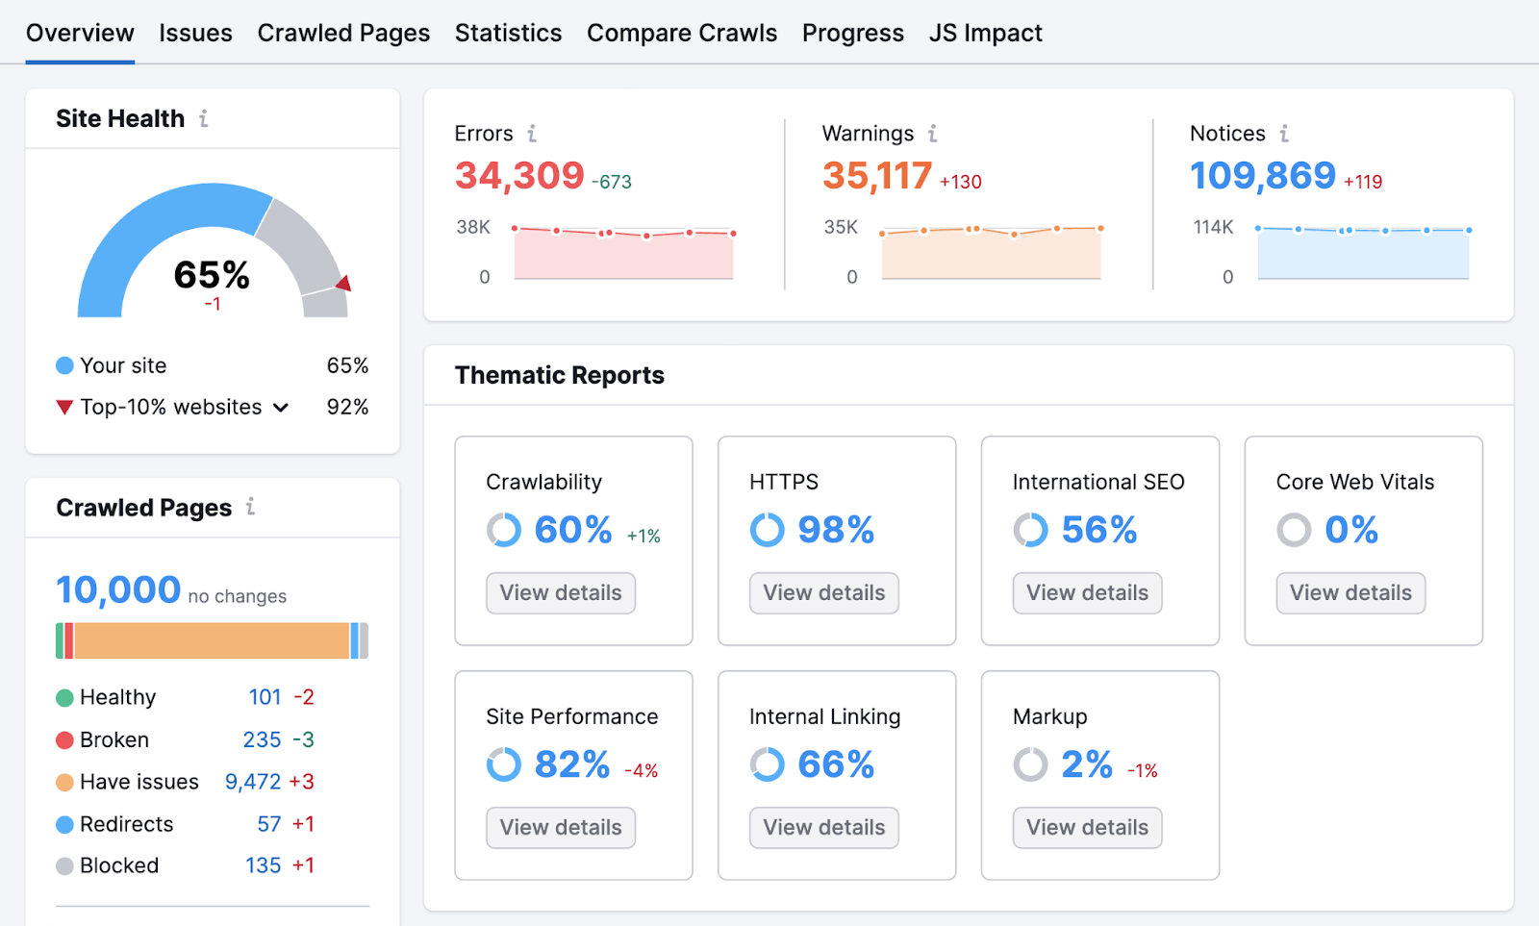Viewport: 1539px width, 926px height.
Task: Click the HTTPS donut chart
Action: (x=767, y=529)
